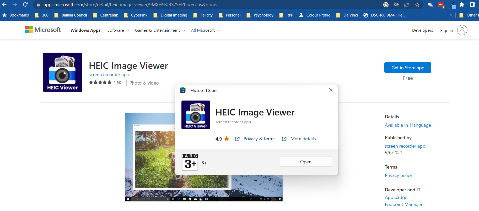Open the red LastPass extension icon

[x=441, y=5]
